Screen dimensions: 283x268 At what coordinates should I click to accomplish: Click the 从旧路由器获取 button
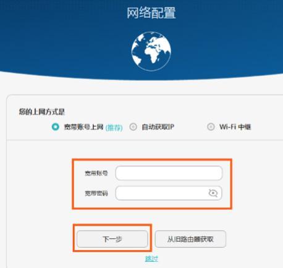tap(190, 239)
